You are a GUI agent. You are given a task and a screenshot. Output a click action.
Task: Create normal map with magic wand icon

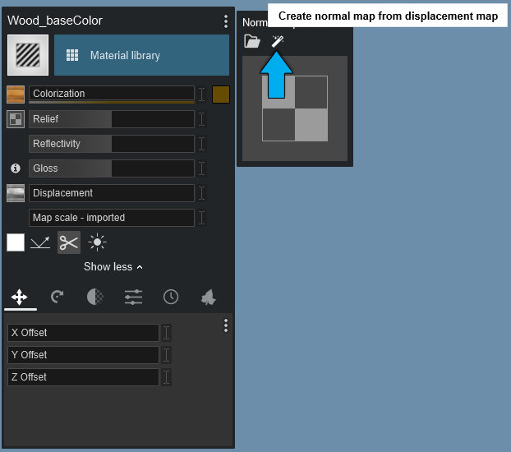tap(278, 41)
